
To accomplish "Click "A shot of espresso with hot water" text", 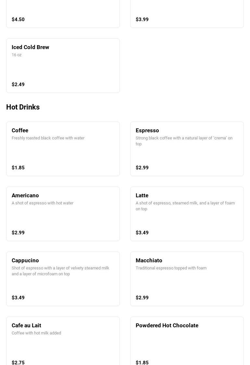I will tap(43, 203).
